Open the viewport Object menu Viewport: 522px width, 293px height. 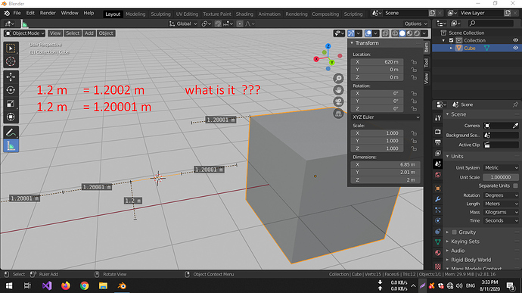point(106,33)
